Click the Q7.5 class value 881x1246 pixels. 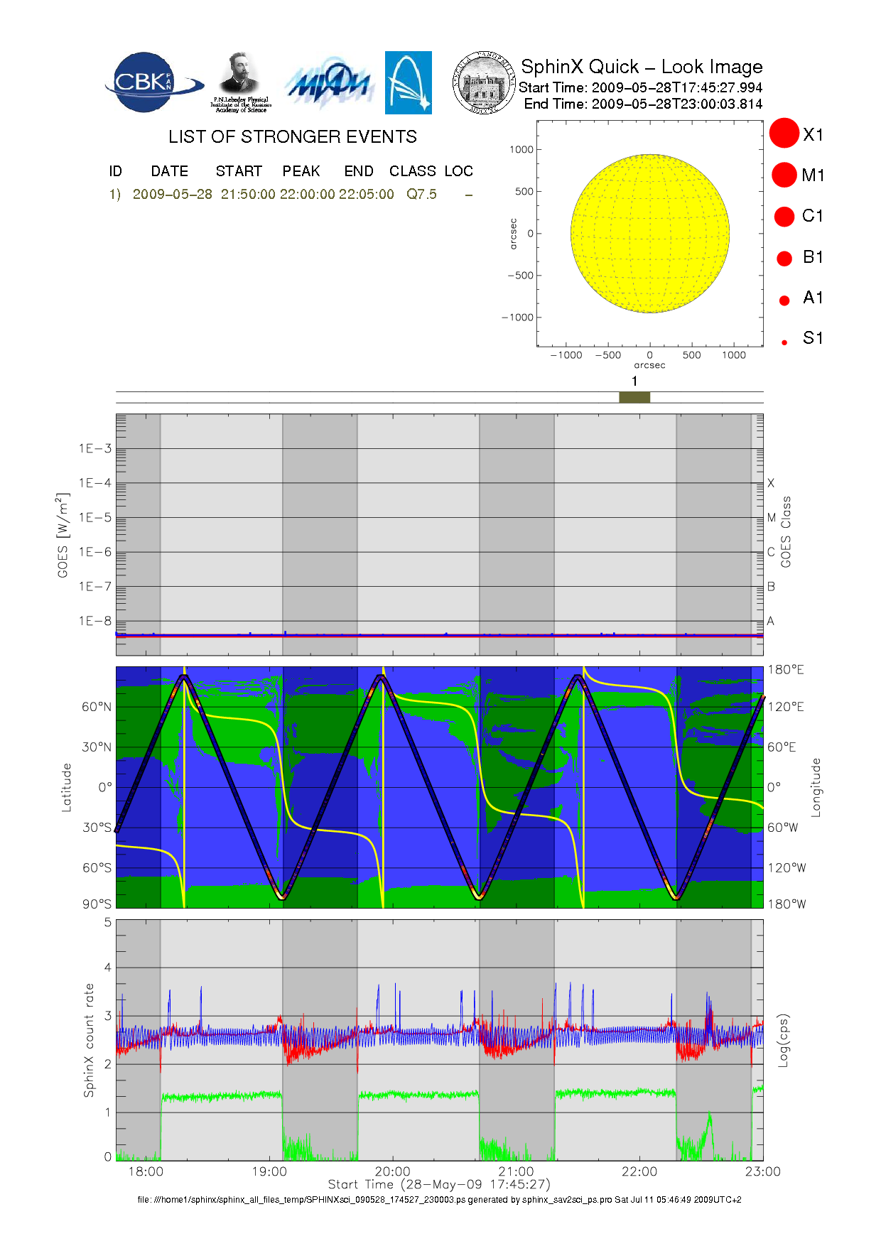421,195
